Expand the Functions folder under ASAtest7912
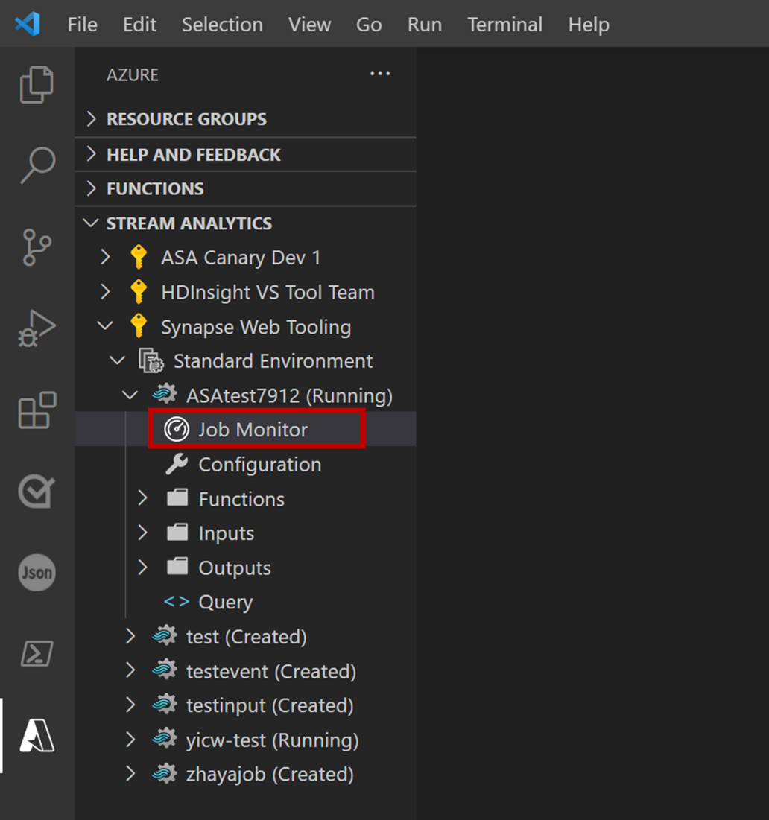 click(x=142, y=499)
